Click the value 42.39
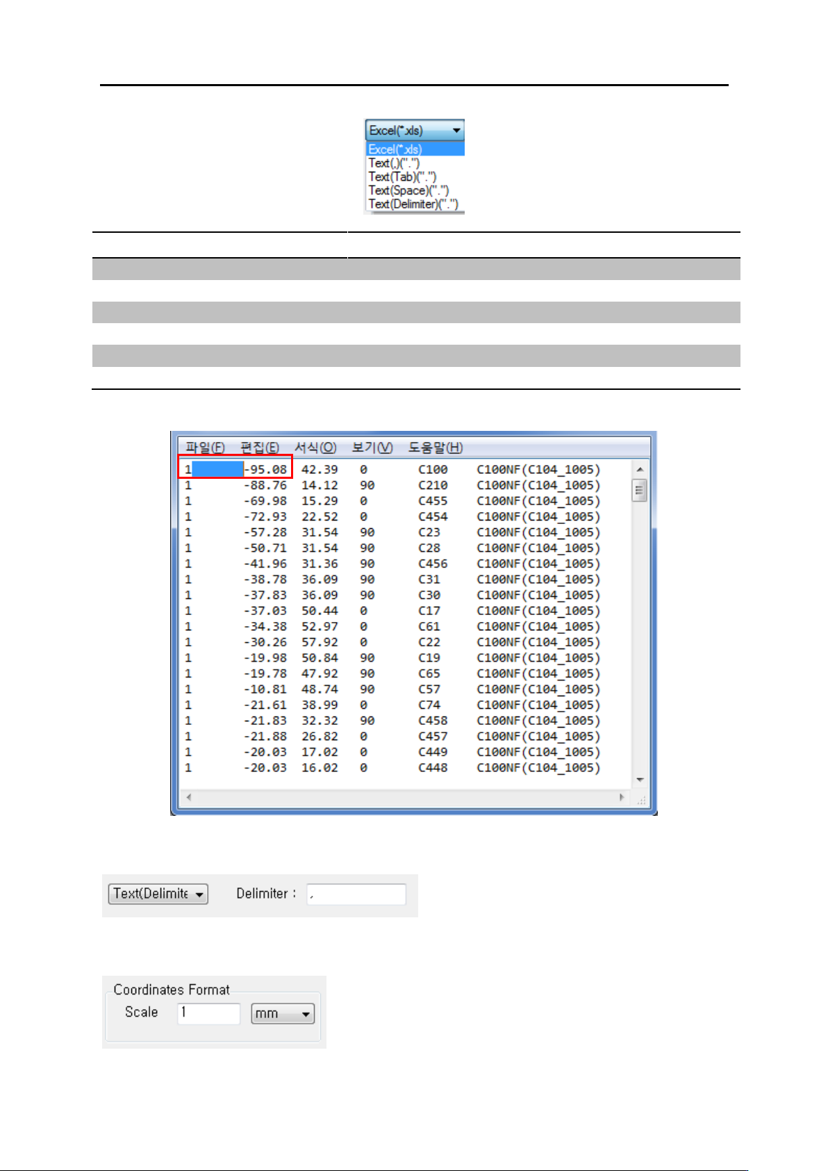Screen dimensions: 828x1171 (320, 470)
